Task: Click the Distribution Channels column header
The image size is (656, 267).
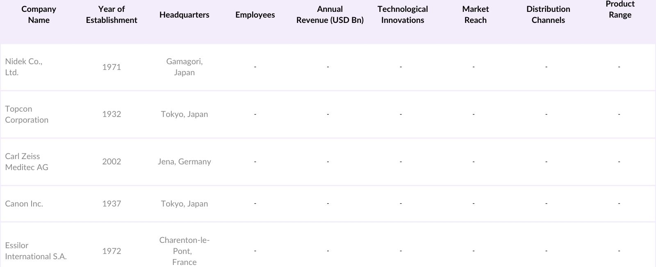Action: [548, 15]
